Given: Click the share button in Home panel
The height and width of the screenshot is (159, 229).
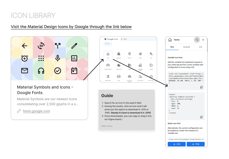Looking at the screenshot, I should [x=197, y=40].
